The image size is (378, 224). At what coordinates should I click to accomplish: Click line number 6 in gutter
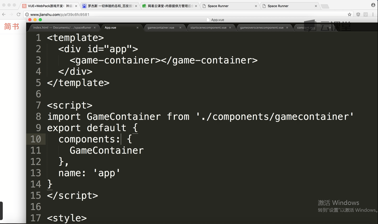(x=38, y=94)
